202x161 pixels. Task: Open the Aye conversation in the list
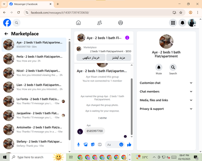click(x=34, y=45)
